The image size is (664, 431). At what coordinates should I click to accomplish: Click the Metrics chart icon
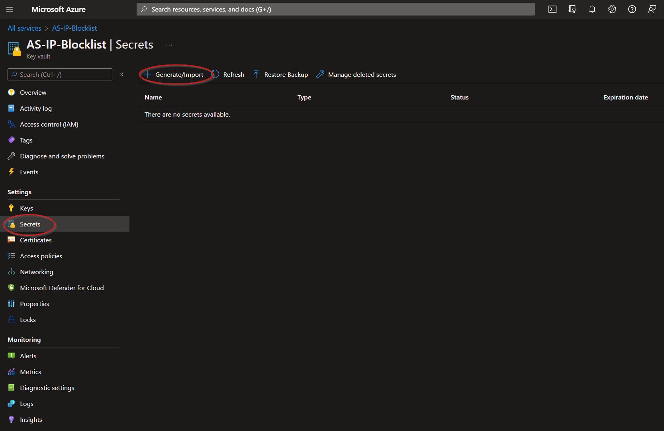[12, 372]
